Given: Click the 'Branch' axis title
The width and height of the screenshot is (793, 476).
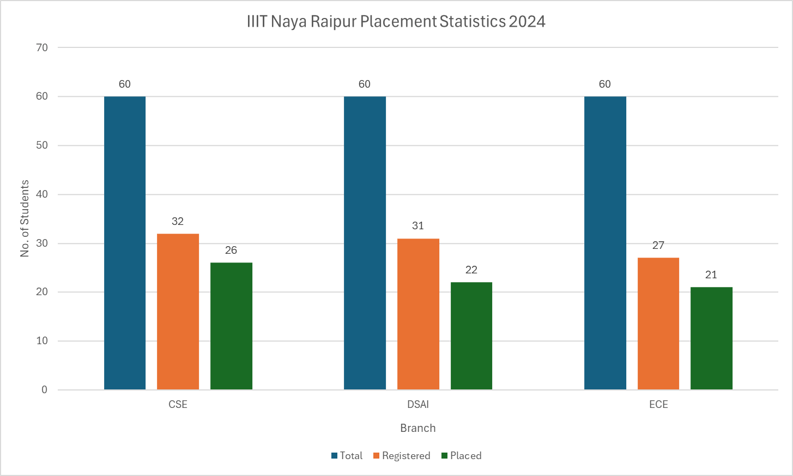Looking at the screenshot, I should (418, 428).
